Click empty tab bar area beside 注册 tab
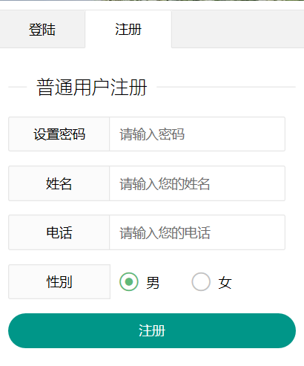 (238, 29)
